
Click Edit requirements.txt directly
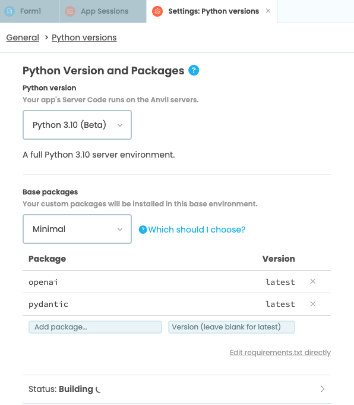pyautogui.click(x=280, y=353)
